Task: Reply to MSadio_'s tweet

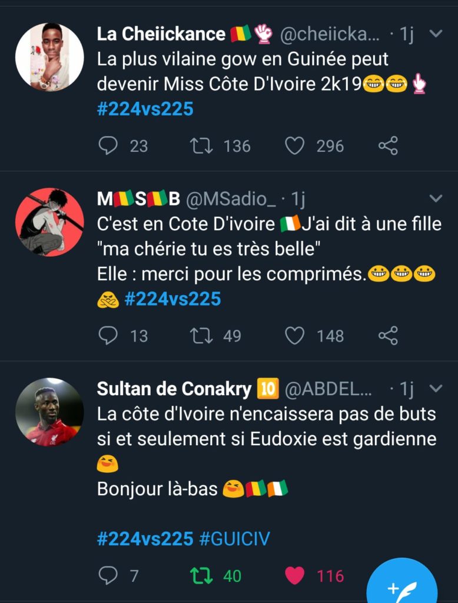Action: coord(108,336)
